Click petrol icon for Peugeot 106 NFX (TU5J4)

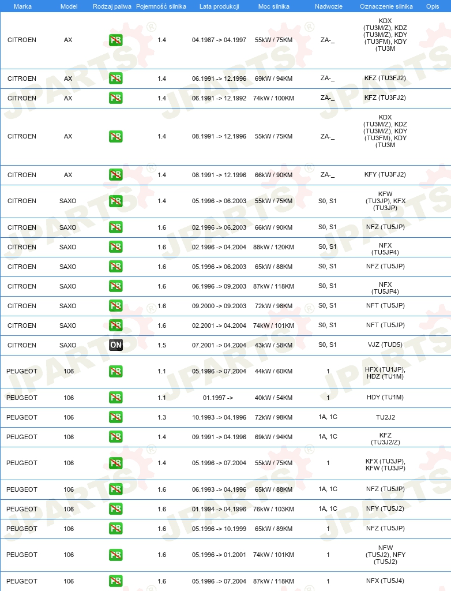coord(116,581)
